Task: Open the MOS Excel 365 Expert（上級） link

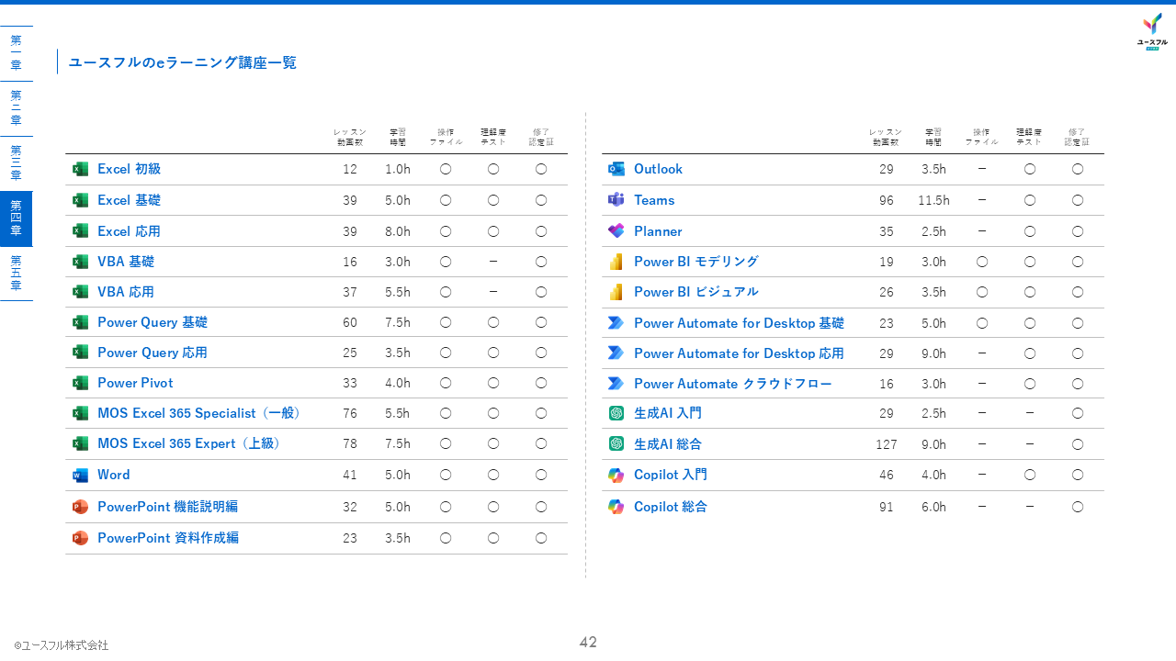Action: pos(189,443)
